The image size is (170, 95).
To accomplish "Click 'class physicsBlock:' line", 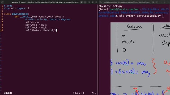I will [x=17, y=14].
